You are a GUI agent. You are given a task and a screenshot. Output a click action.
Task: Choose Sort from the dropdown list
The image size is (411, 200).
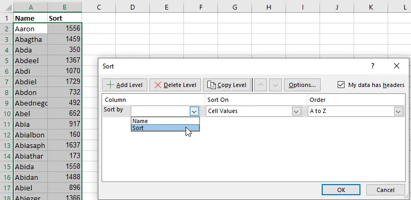[165, 128]
